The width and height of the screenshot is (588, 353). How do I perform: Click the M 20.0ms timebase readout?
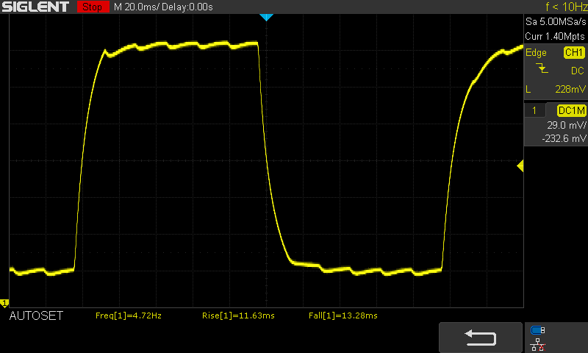pyautogui.click(x=137, y=7)
